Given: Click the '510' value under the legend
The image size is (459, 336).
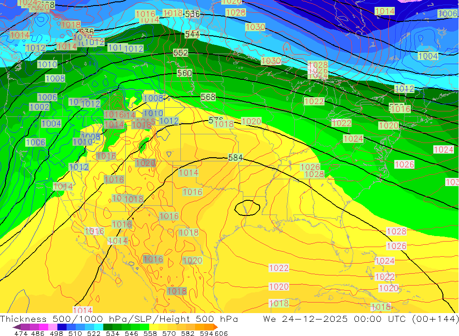Looking at the screenshot, I should (75, 333).
